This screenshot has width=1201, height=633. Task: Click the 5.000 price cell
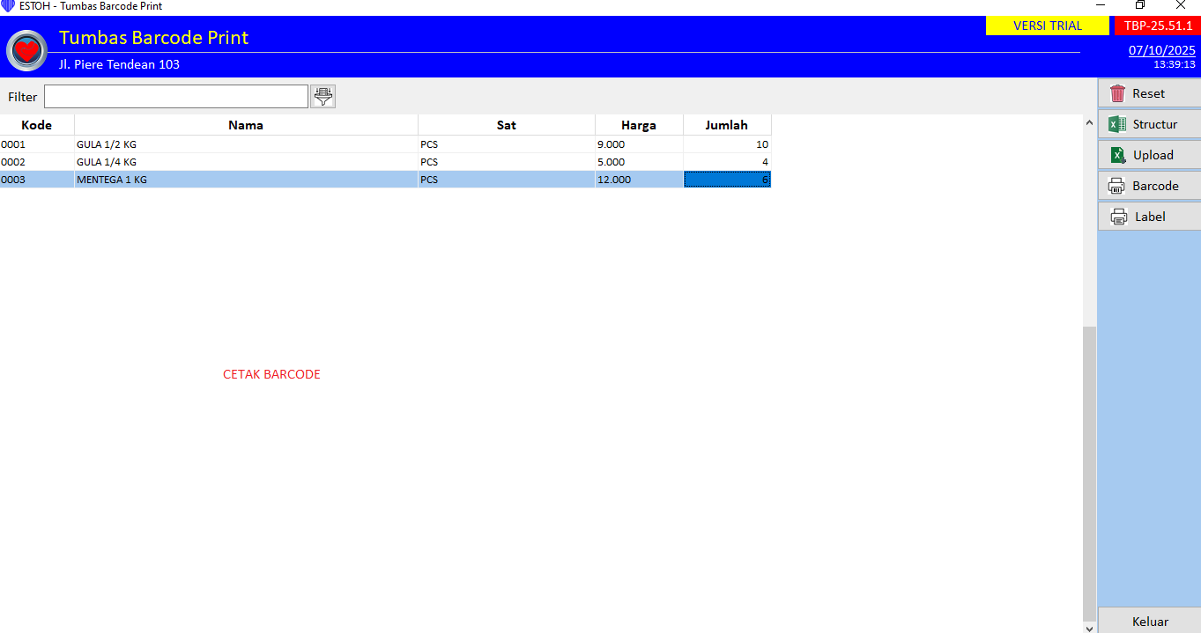click(639, 162)
